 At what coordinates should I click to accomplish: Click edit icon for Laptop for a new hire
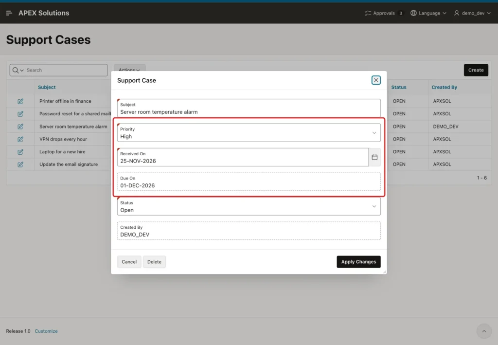(x=20, y=152)
